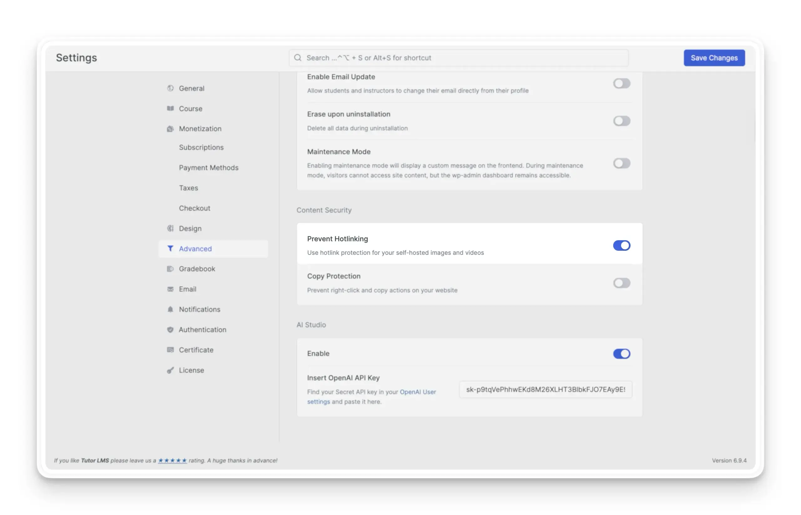
Task: Click the OpenAI API key input field
Action: click(545, 390)
